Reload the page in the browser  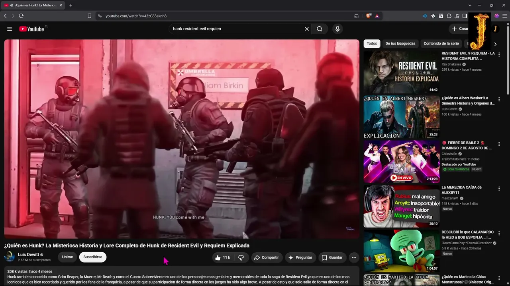[21, 16]
